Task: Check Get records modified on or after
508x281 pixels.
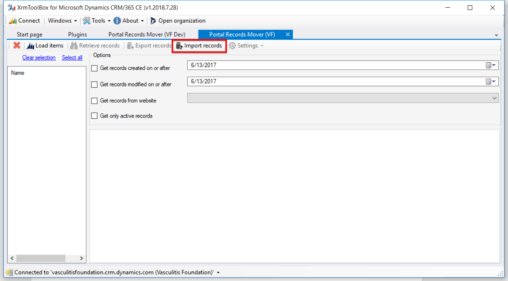Action: (94, 84)
